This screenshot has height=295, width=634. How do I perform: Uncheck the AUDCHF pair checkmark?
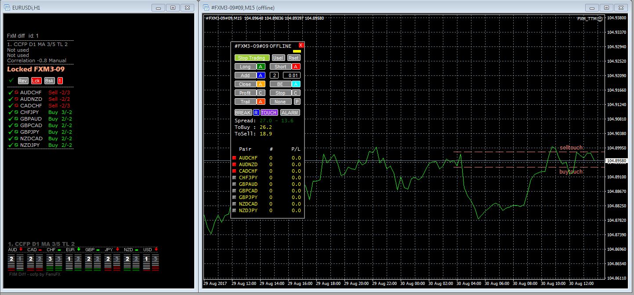point(11,92)
